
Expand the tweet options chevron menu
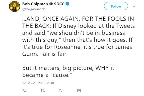click(x=134, y=6)
